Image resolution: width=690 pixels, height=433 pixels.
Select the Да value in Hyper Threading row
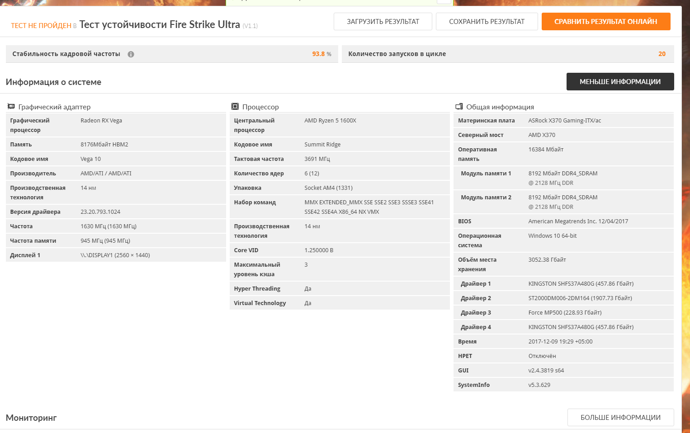pyautogui.click(x=308, y=289)
